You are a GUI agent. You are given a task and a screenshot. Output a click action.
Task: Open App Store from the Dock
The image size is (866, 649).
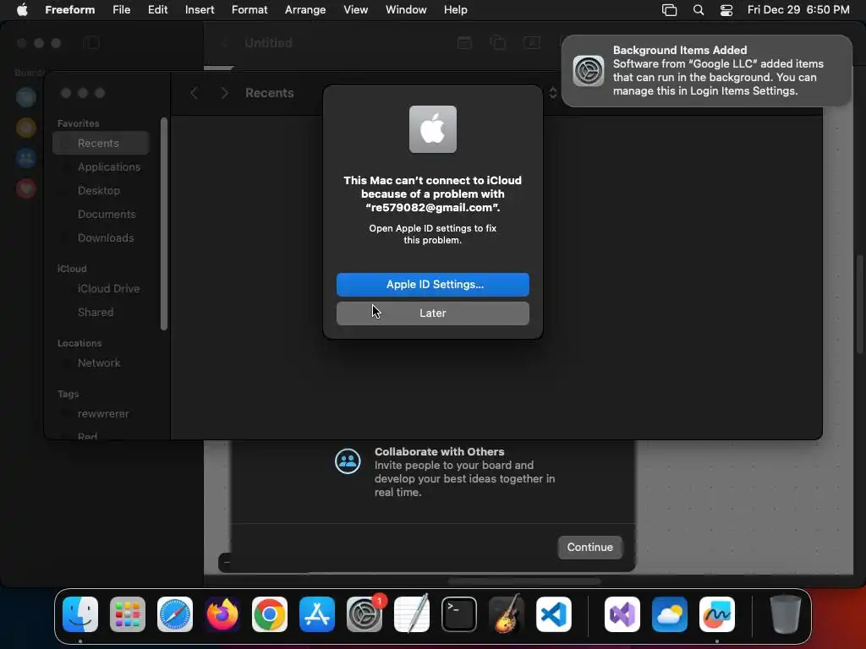point(317,614)
